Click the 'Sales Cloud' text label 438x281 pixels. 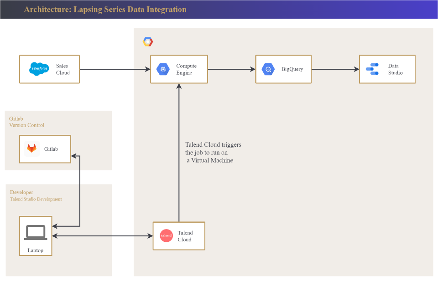coord(63,69)
